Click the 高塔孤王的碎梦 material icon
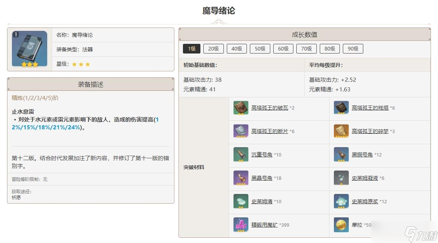Viewport: 438px width, 243px height. tap(341, 132)
